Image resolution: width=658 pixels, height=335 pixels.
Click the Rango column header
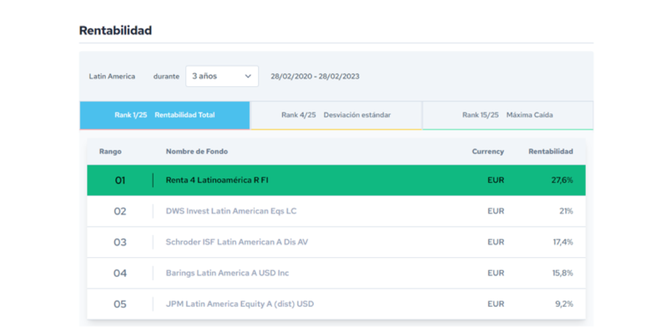pos(110,152)
